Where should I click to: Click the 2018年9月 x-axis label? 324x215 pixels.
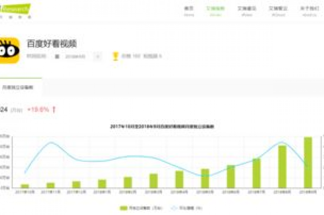308,192
